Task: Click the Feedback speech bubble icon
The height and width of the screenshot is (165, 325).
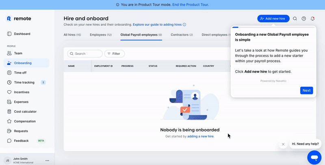Action: (x=9, y=141)
